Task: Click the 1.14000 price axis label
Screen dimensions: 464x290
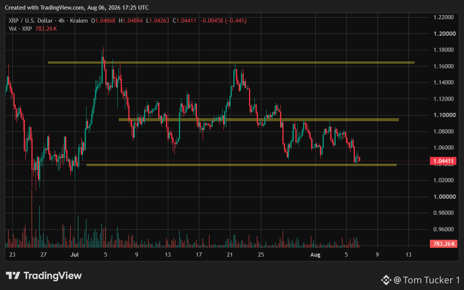Action: coord(444,82)
